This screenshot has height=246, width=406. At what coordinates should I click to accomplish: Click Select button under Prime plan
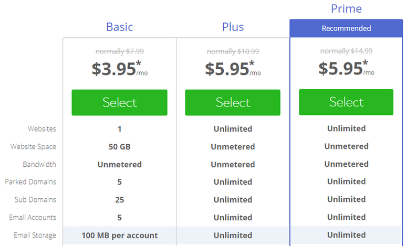(x=346, y=102)
